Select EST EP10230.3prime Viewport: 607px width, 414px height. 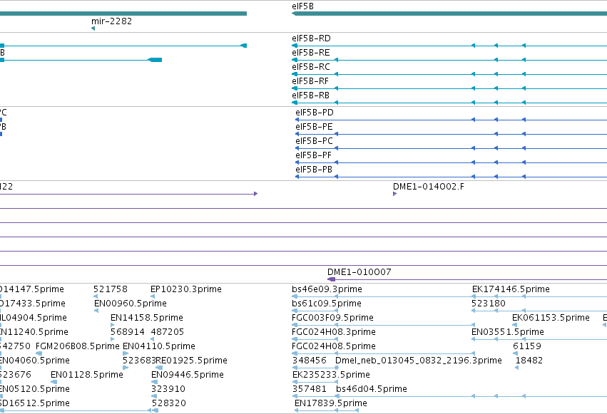click(186, 289)
